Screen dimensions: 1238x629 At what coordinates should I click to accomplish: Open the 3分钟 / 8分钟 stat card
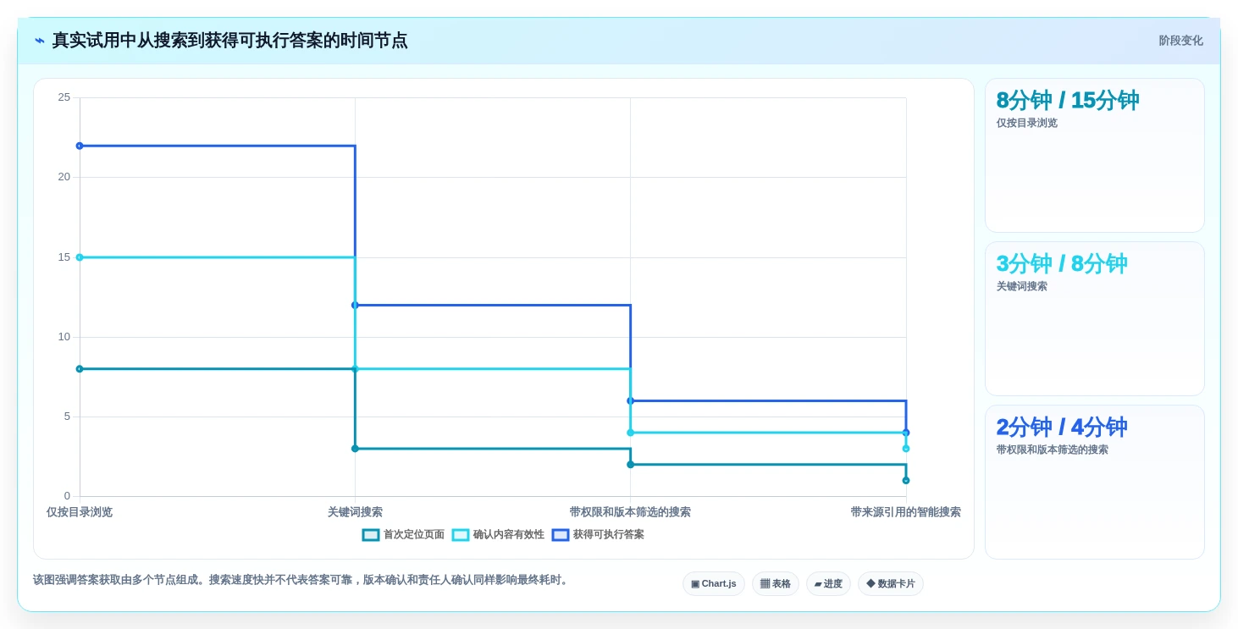(x=1095, y=319)
